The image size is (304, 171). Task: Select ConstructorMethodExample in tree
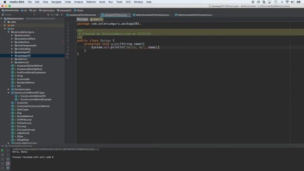click(36, 99)
